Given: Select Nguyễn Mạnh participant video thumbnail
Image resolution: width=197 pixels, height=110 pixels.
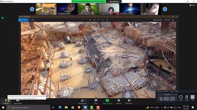Looking at the screenshot, I should (x=67, y=9).
